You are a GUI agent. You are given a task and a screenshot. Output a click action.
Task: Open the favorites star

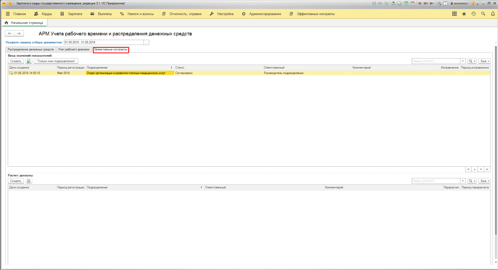pos(464,14)
